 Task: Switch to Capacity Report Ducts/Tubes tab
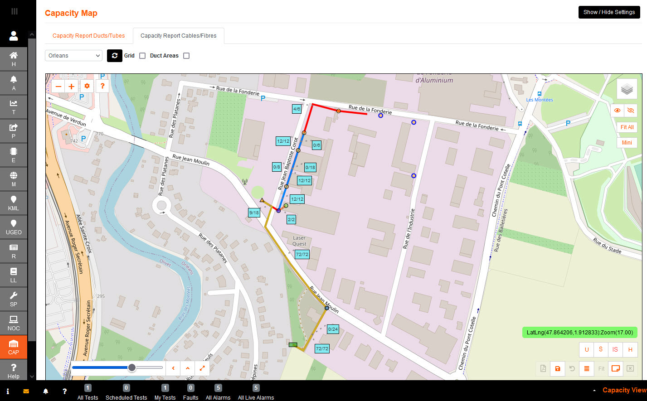[89, 36]
